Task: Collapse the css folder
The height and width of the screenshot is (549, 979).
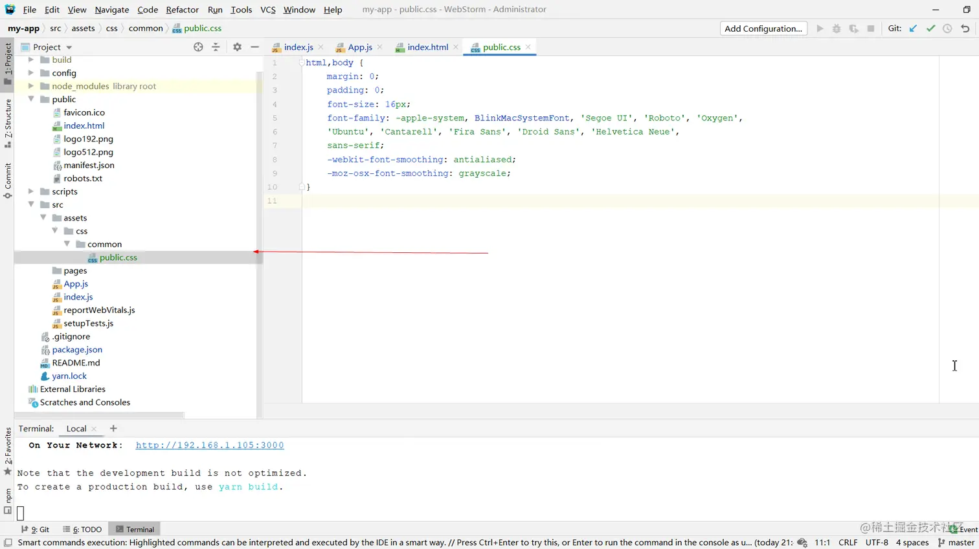Action: (54, 231)
